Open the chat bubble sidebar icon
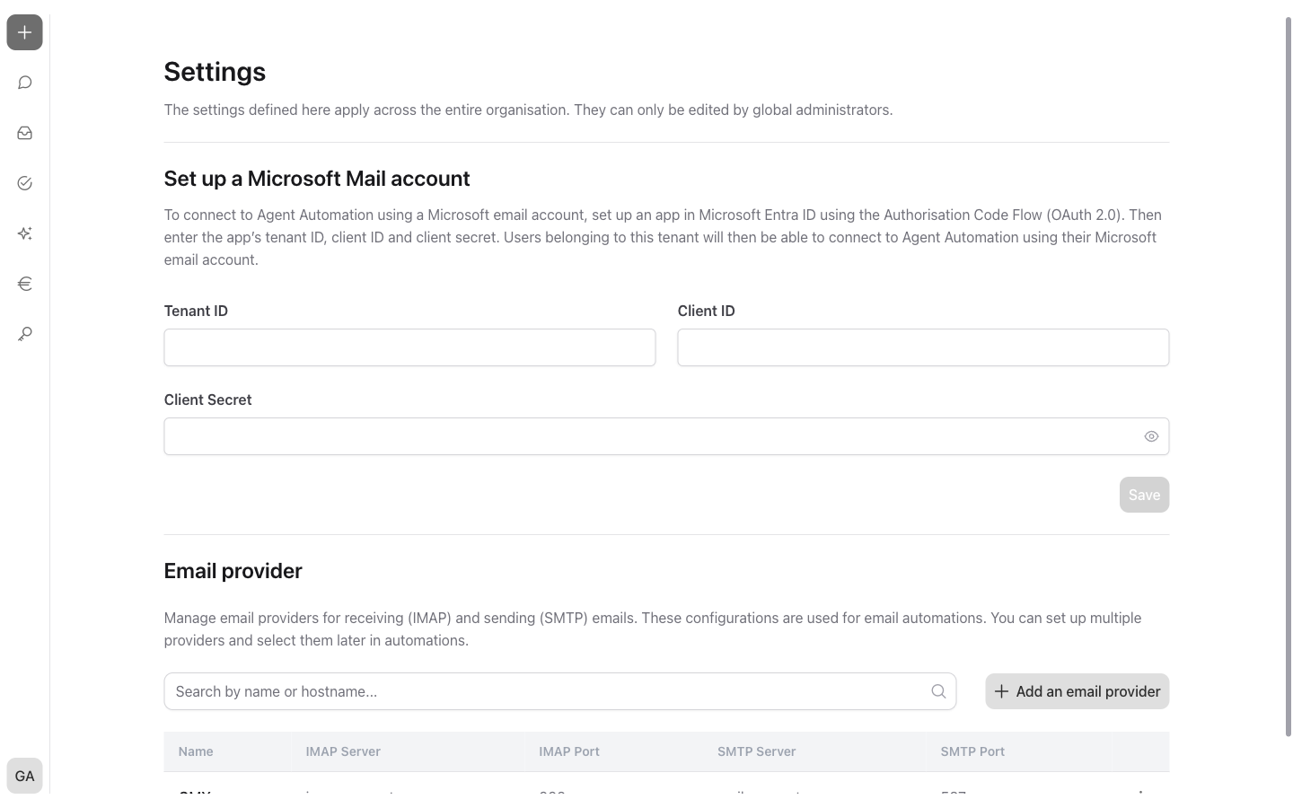 [24, 83]
